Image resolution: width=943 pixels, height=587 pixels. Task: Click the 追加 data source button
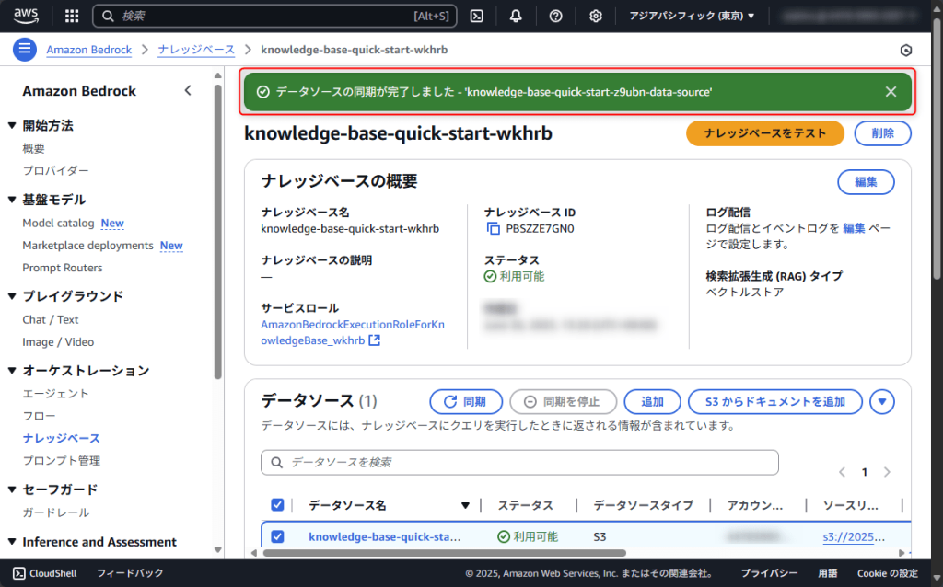pyautogui.click(x=652, y=401)
